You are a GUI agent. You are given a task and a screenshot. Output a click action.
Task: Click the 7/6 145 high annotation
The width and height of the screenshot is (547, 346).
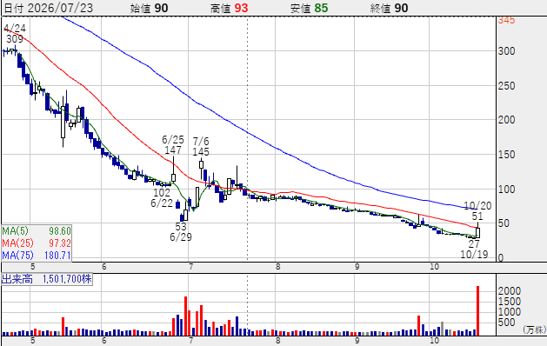pyautogui.click(x=201, y=147)
